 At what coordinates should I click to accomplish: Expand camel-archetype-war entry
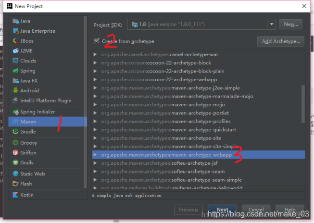click(x=95, y=54)
